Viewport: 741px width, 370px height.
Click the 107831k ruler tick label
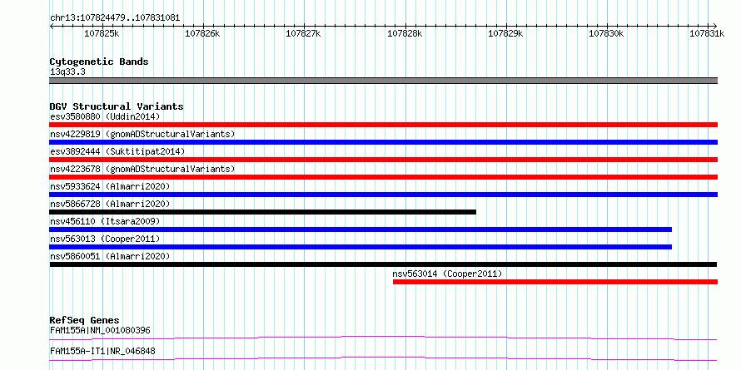[707, 33]
